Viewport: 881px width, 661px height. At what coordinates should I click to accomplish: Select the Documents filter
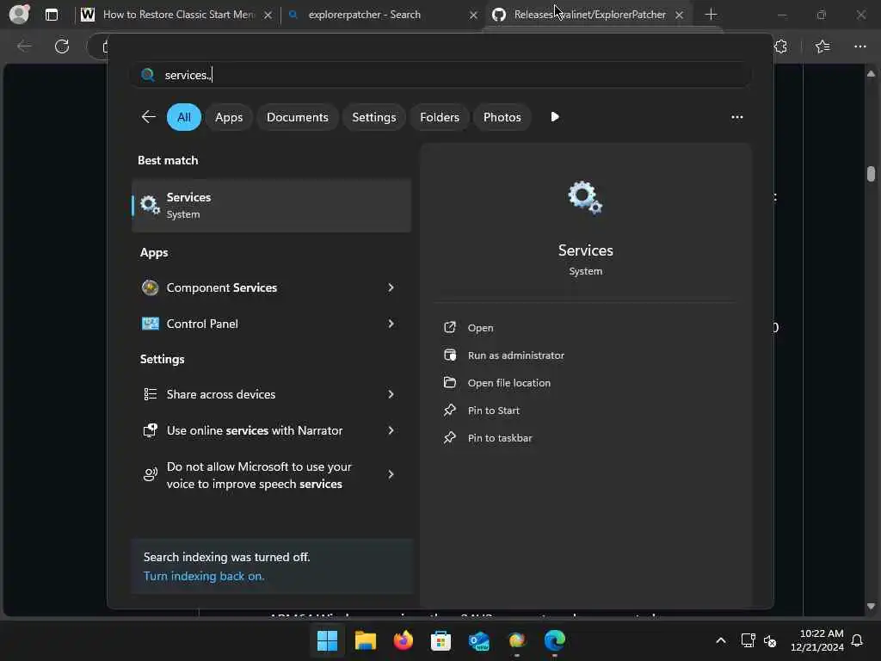click(297, 117)
